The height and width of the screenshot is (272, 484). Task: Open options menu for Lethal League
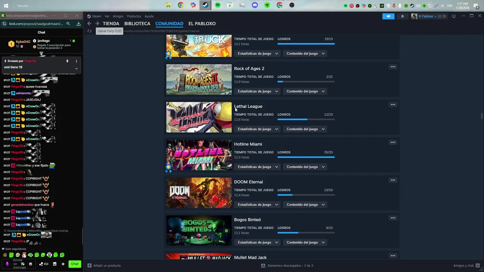pyautogui.click(x=393, y=105)
